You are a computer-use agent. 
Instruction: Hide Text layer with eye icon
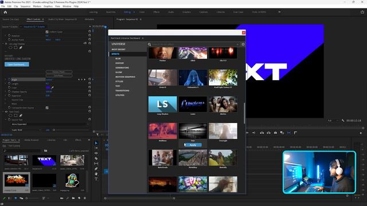pos(6,112)
